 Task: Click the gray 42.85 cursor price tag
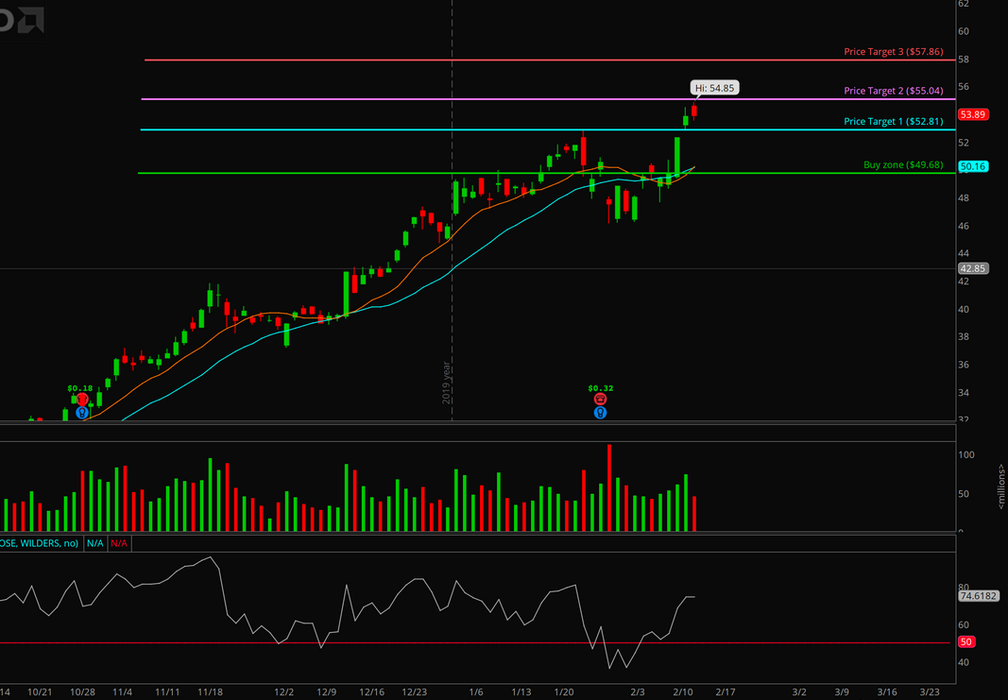pos(972,268)
